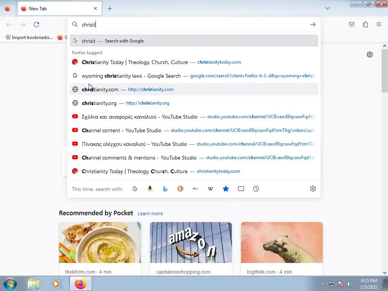Image resolution: width=388 pixels, height=291 pixels.
Task: Search this time with eBay icon
Action: 196,189
